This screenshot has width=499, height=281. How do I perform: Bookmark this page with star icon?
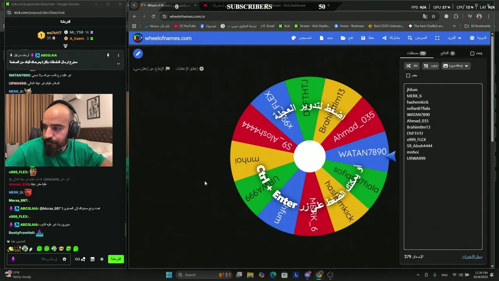[x=434, y=16]
